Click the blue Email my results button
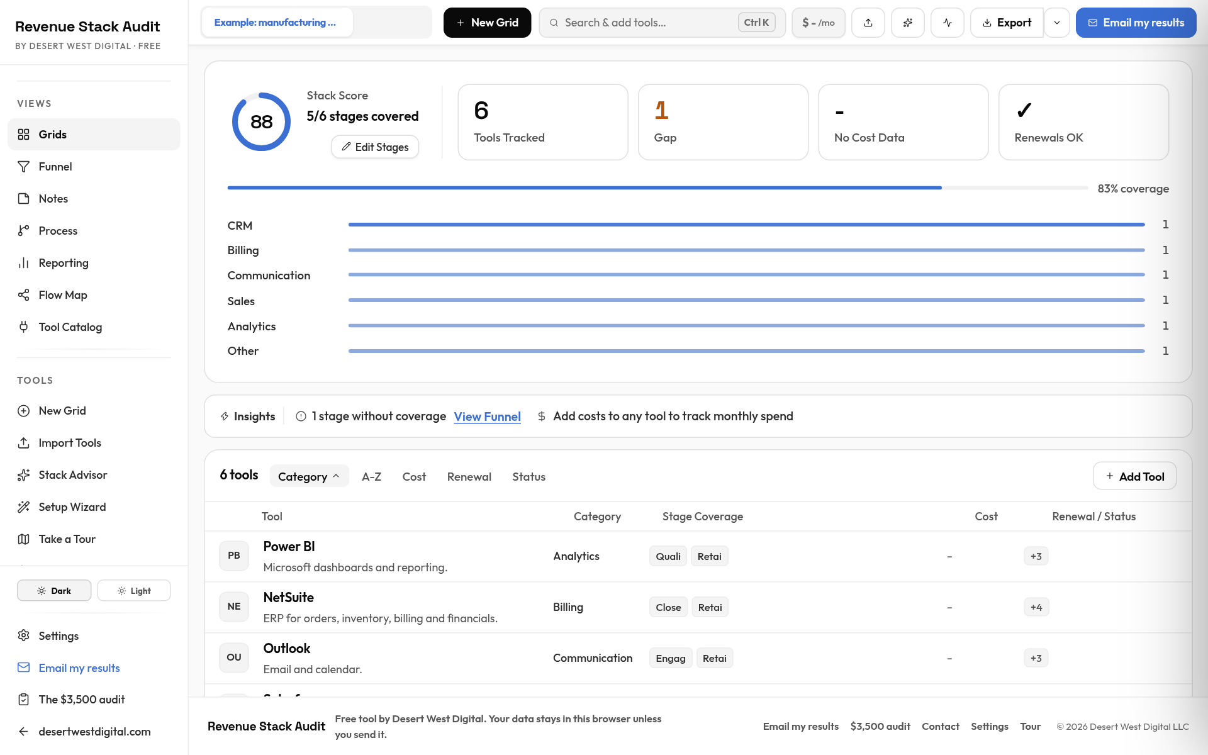The width and height of the screenshot is (1208, 755). (x=1136, y=23)
